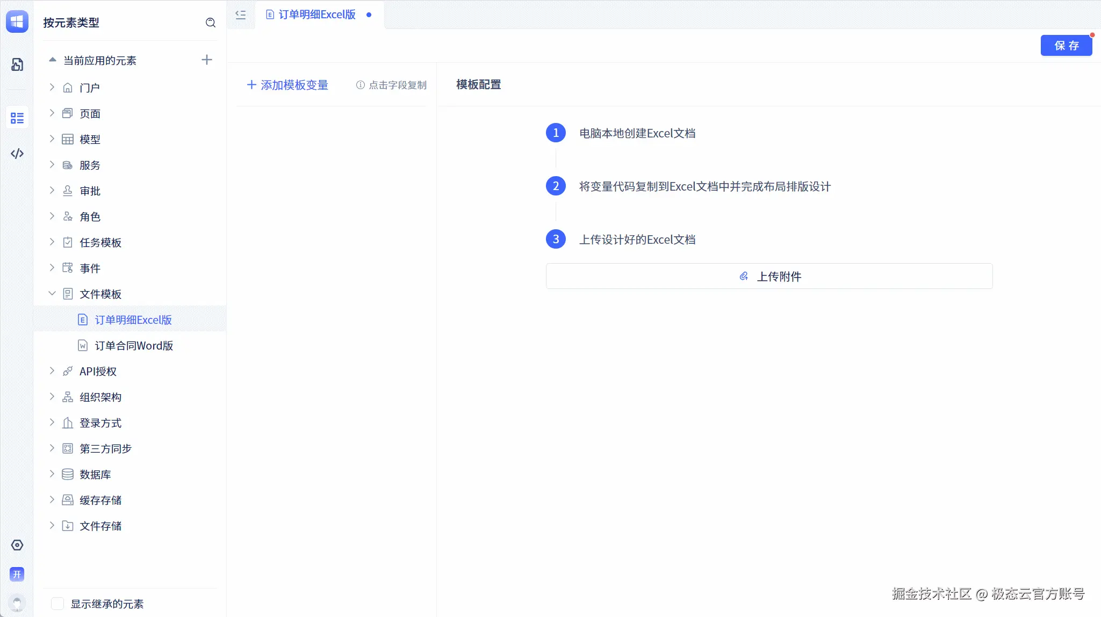Select 订单合同Word版 in the tree
Screen dimensions: 1101x617
(x=134, y=345)
